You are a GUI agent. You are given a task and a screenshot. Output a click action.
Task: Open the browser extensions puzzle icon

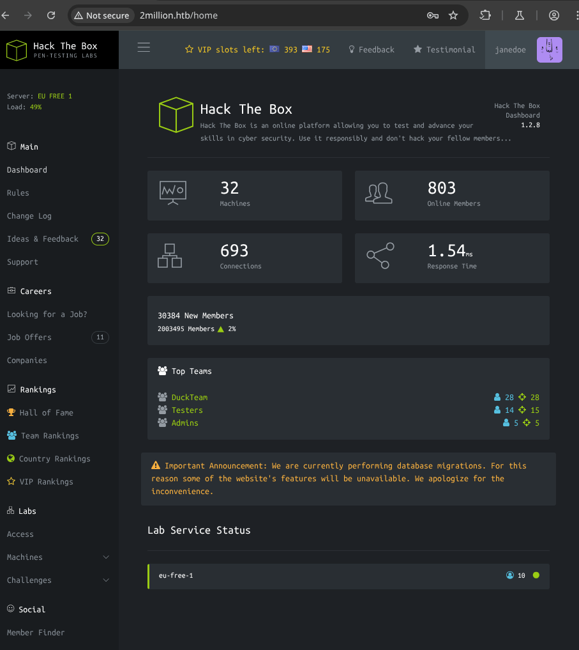[485, 15]
